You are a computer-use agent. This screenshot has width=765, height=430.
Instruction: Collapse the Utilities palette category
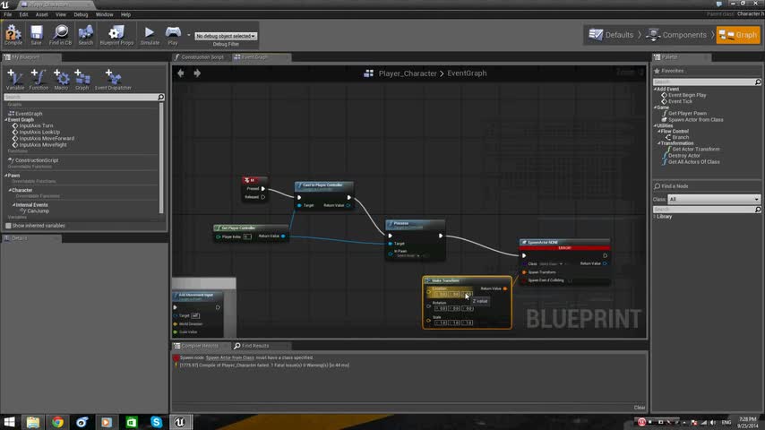click(x=655, y=126)
